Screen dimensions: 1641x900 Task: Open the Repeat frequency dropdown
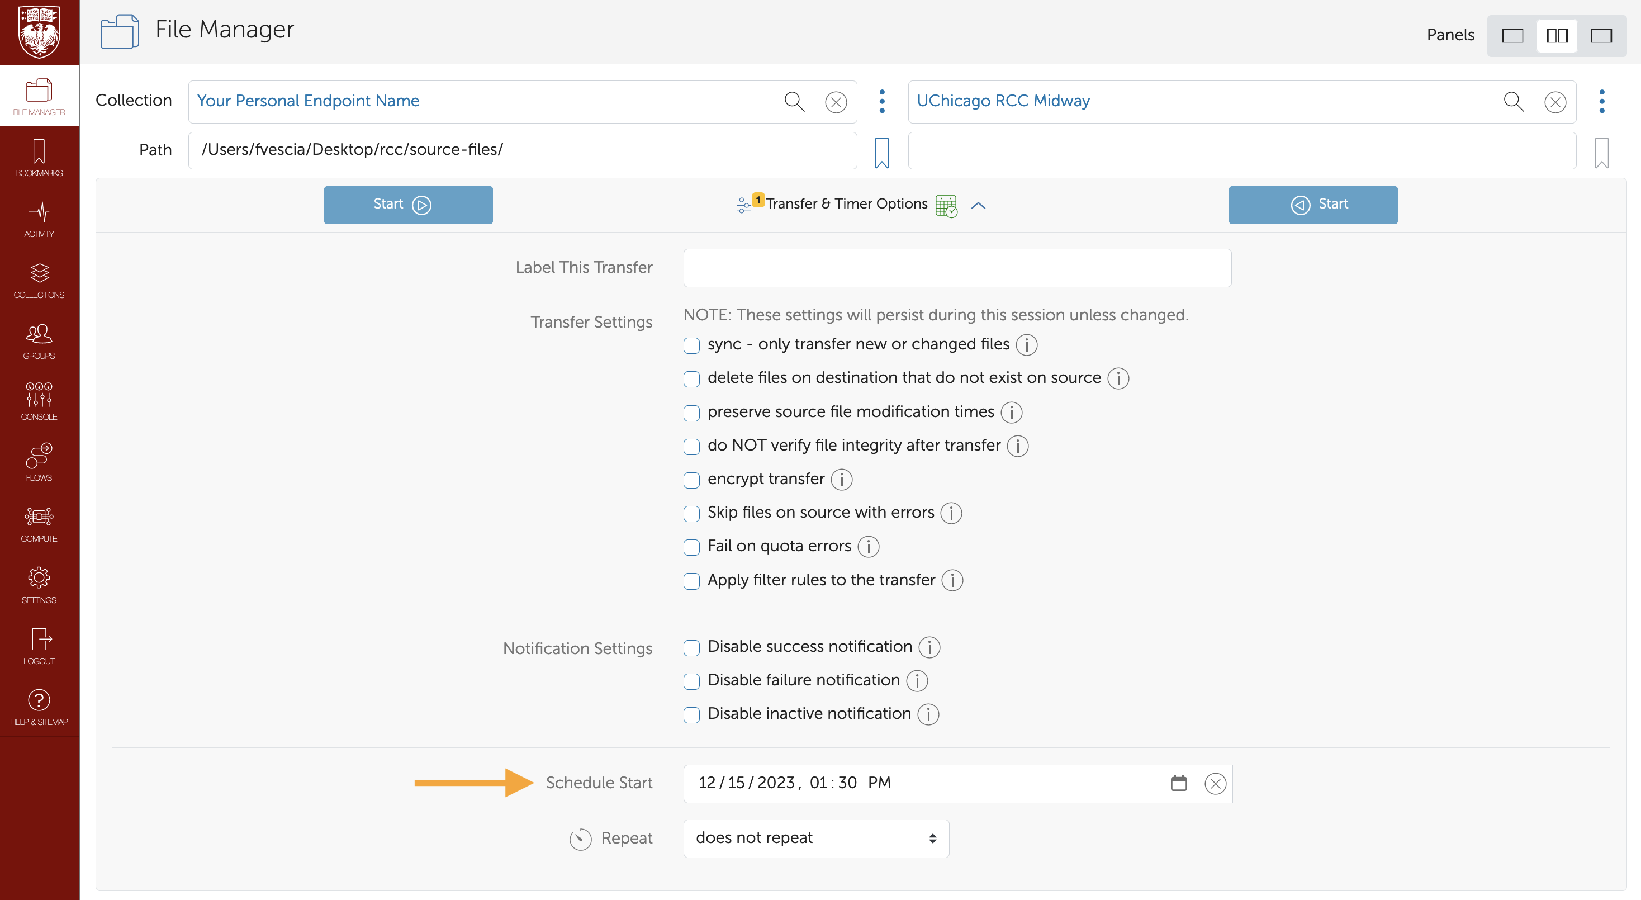(815, 838)
